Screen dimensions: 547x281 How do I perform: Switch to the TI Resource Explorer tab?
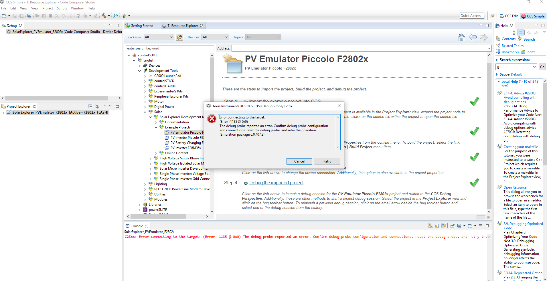pos(183,26)
